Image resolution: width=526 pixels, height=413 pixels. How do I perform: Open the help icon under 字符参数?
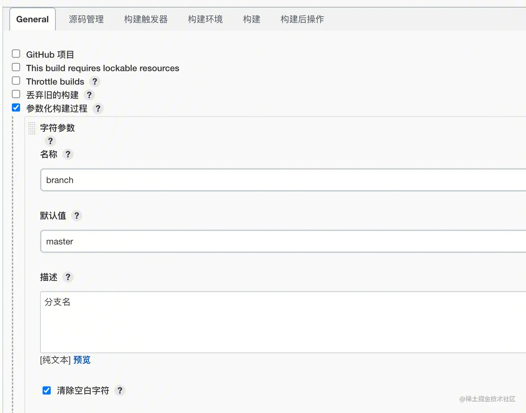[x=50, y=141]
